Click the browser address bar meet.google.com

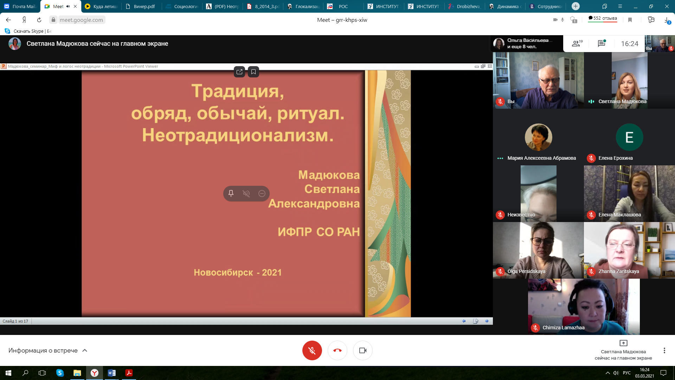(x=81, y=20)
